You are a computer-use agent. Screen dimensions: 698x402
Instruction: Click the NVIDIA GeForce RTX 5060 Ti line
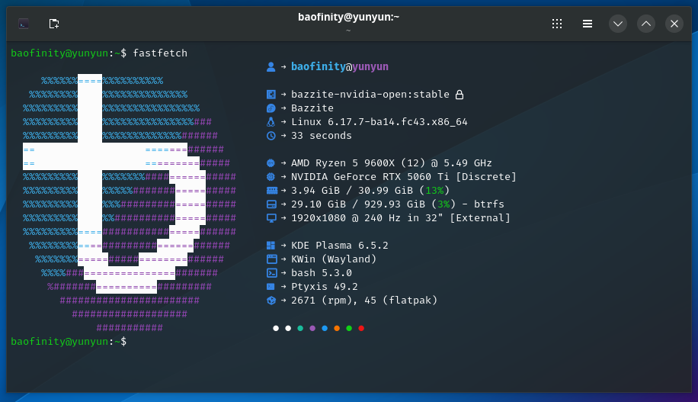click(x=404, y=177)
